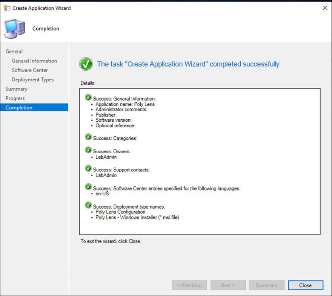Screen dimensions: 332x296
Task: Click the 'Administrator comments:' line
Action: point(121,110)
